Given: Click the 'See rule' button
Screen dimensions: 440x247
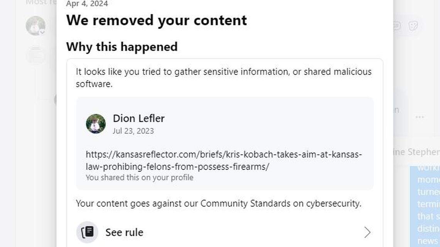Looking at the screenshot, I should coord(124,232).
